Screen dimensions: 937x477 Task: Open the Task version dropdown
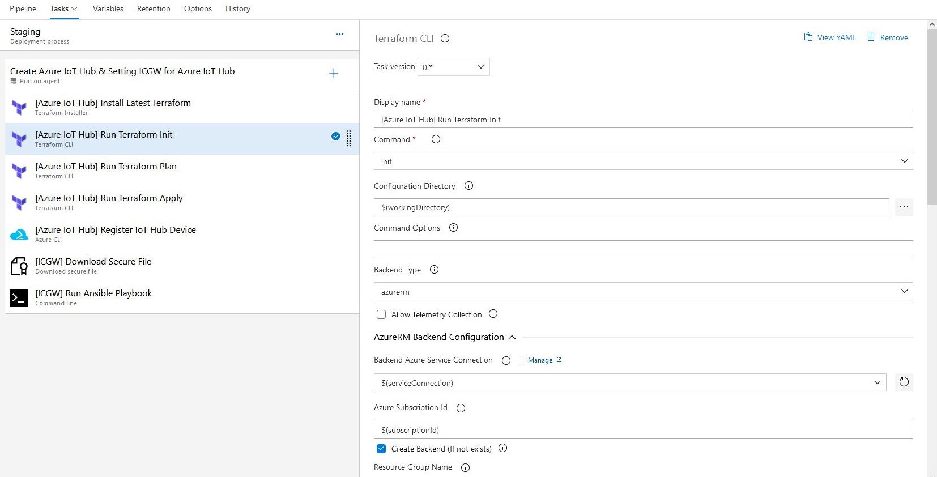(453, 67)
